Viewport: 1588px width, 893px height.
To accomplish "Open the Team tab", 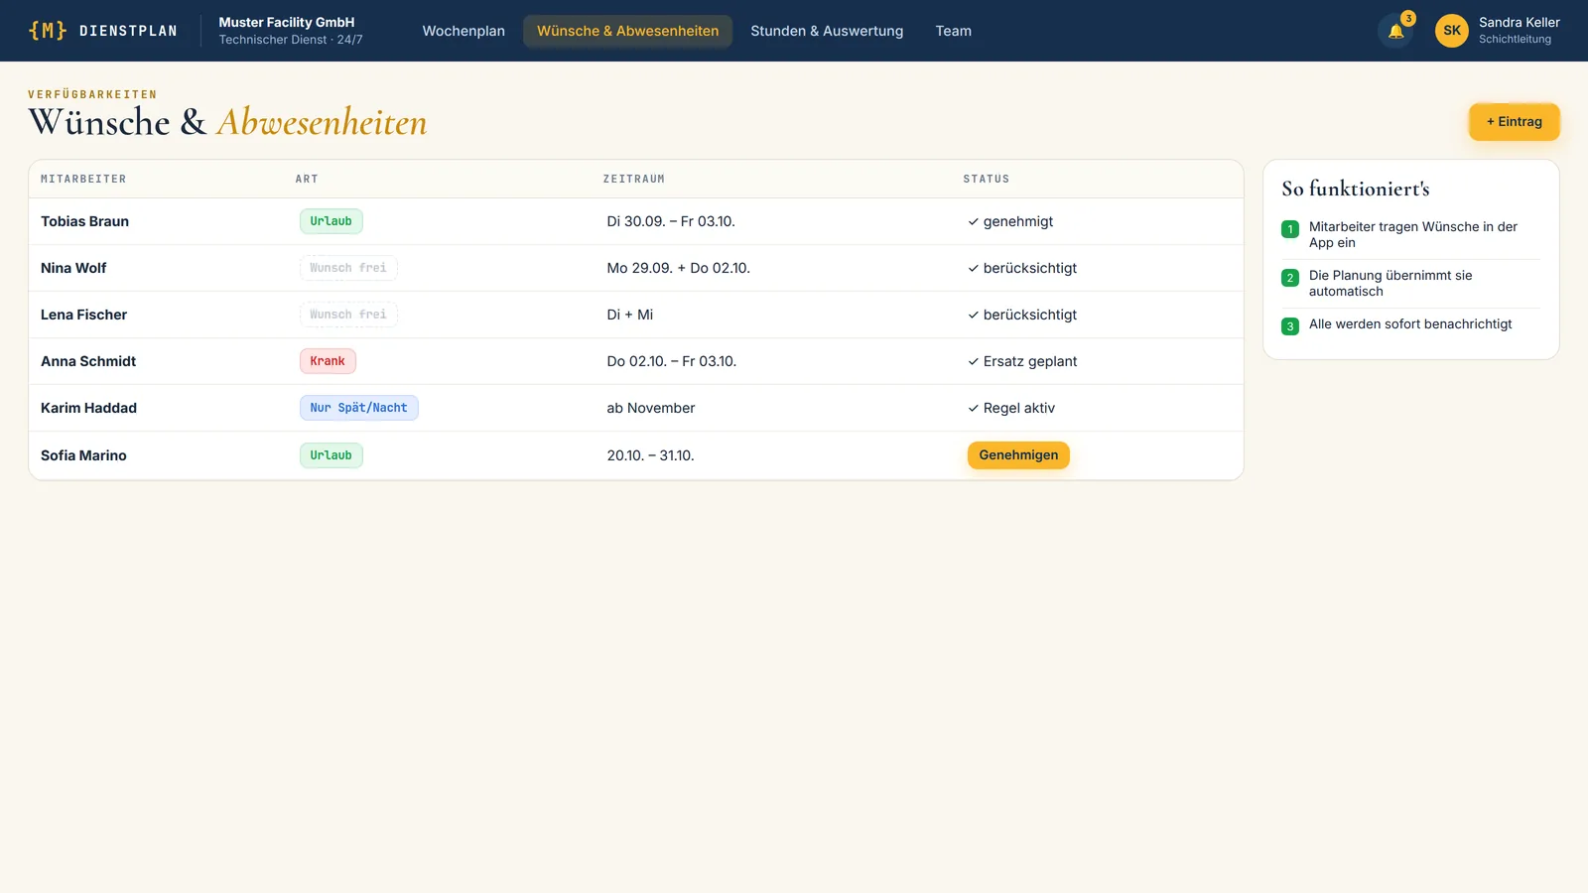I will (x=954, y=31).
